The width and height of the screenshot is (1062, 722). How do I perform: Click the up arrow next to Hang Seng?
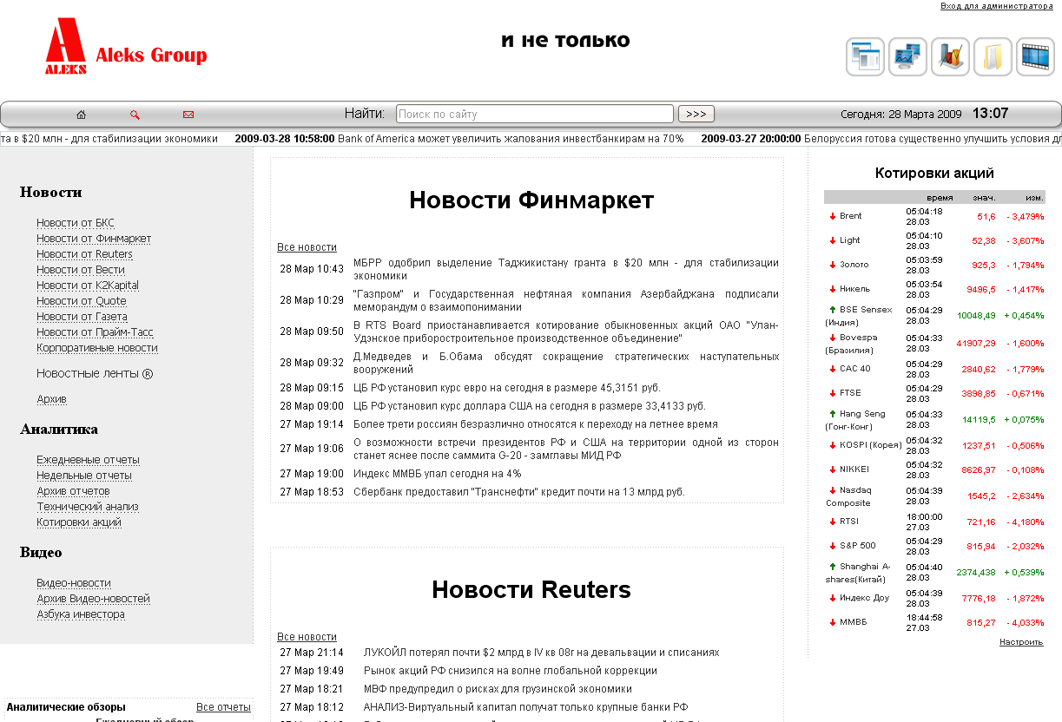832,414
